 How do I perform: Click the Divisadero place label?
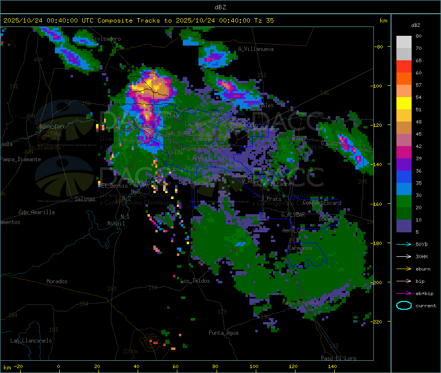point(106,39)
